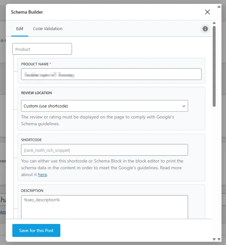Click the rank_math_rich_snippet shortcode field
Viewport: 226px width, 245px height.
tap(104, 150)
